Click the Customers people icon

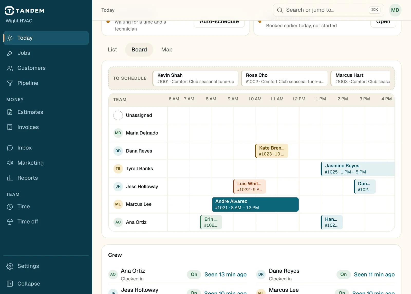click(x=10, y=68)
